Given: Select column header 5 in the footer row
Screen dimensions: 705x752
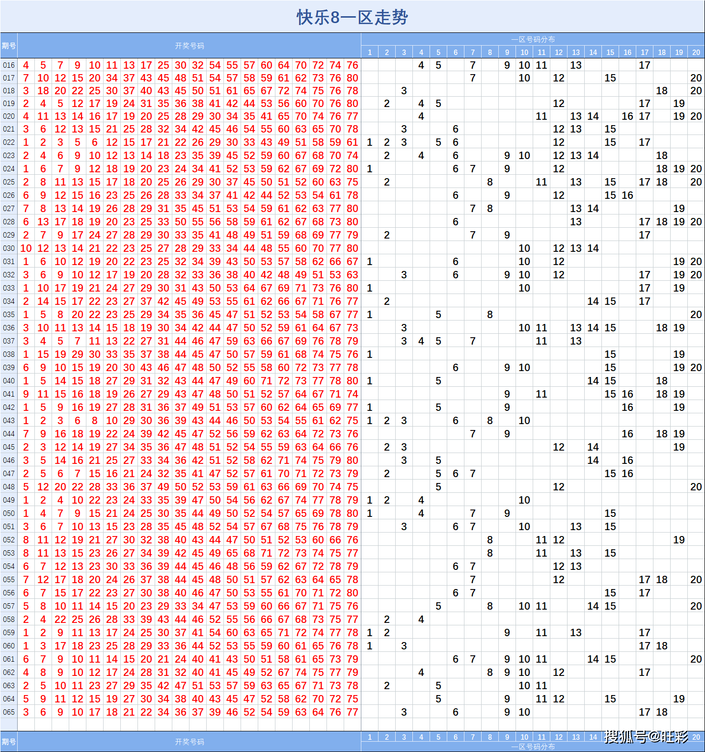Looking at the screenshot, I should [x=438, y=737].
